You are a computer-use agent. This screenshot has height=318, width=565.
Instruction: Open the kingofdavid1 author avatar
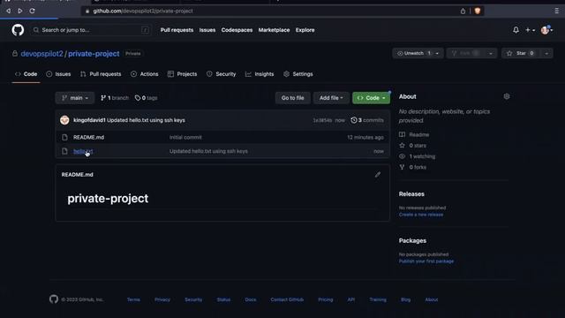click(64, 120)
